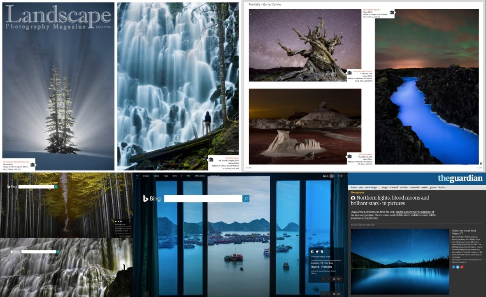Image resolution: width=486 pixels, height=297 pixels.
Task: Click the search magnifier on the boats Bing page
Action: 246,198
